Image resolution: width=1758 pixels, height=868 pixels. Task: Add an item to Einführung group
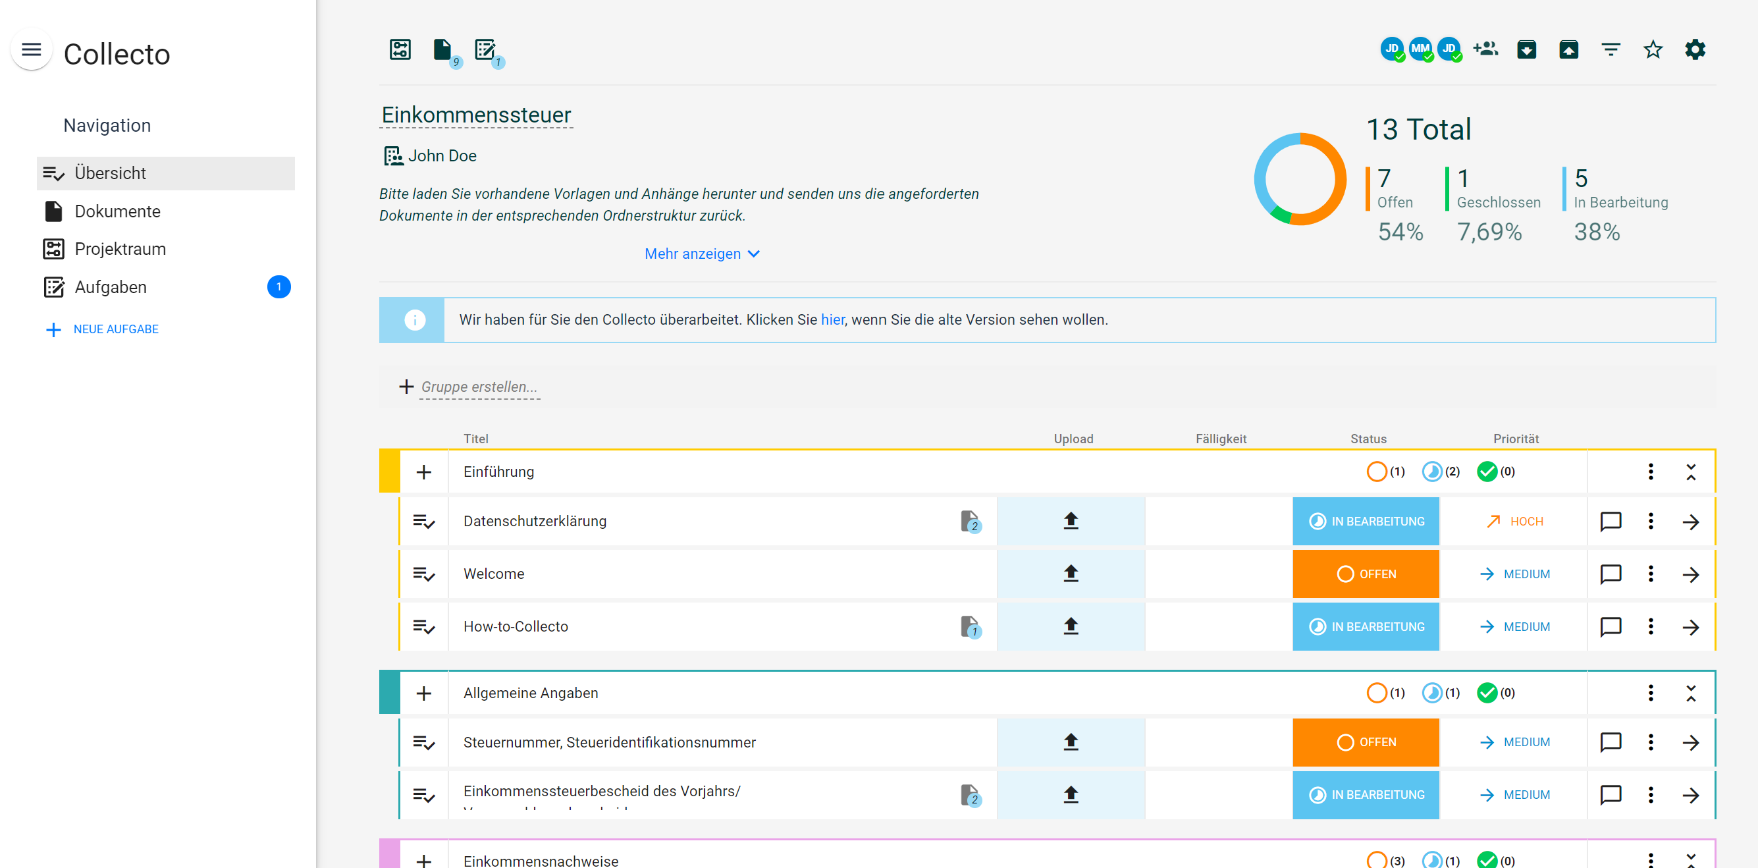(x=424, y=472)
